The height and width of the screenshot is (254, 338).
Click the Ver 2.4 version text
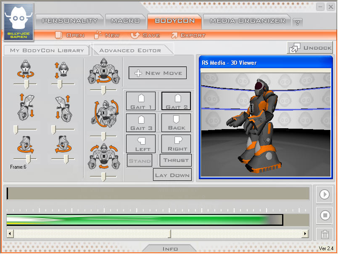click(x=326, y=248)
